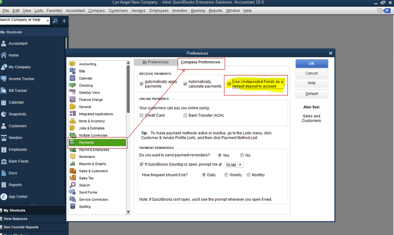Select Payments in preferences list
Viewport: 394px width, 235px height.
pyautogui.click(x=97, y=142)
